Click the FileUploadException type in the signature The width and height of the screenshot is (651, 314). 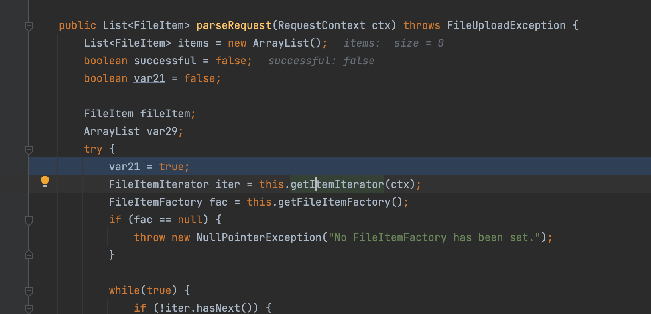506,25
